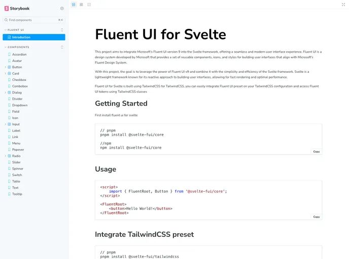Collapse the COMPONENTS section chevron
349x259 pixels.
point(6,47)
